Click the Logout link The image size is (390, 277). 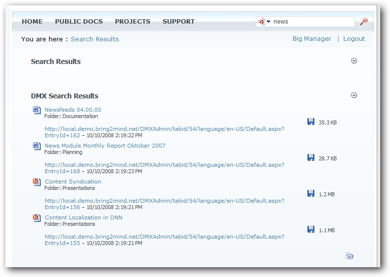coord(354,38)
